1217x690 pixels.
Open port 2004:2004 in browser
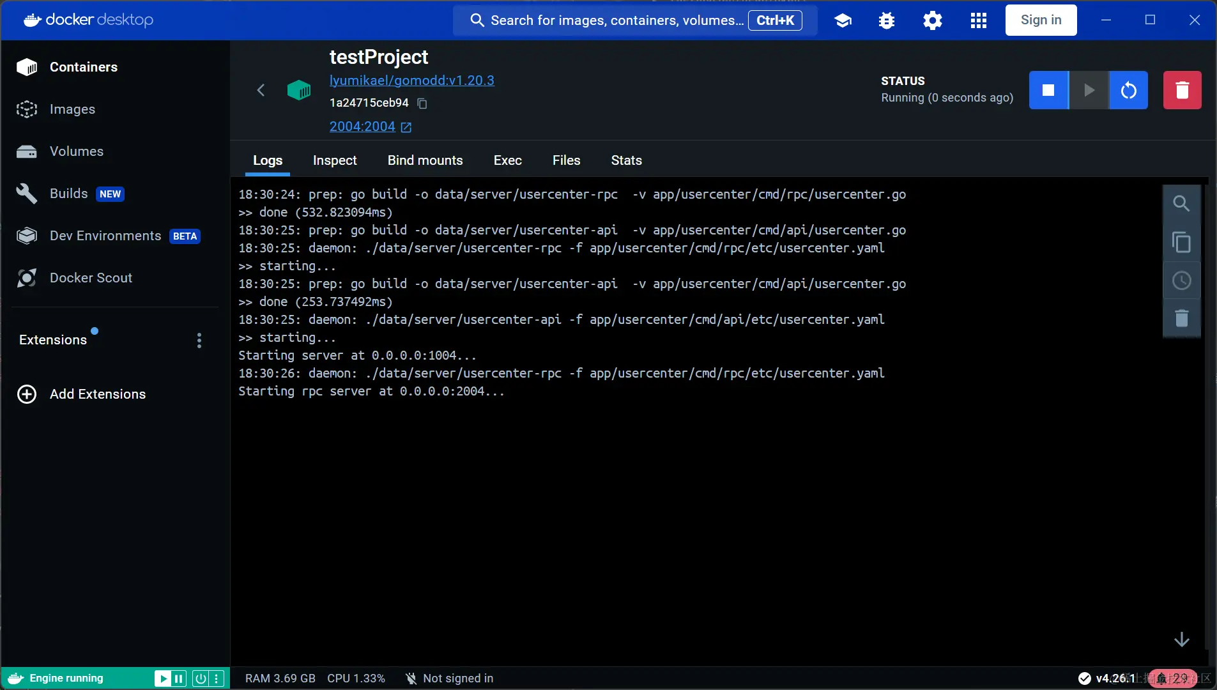tap(371, 126)
